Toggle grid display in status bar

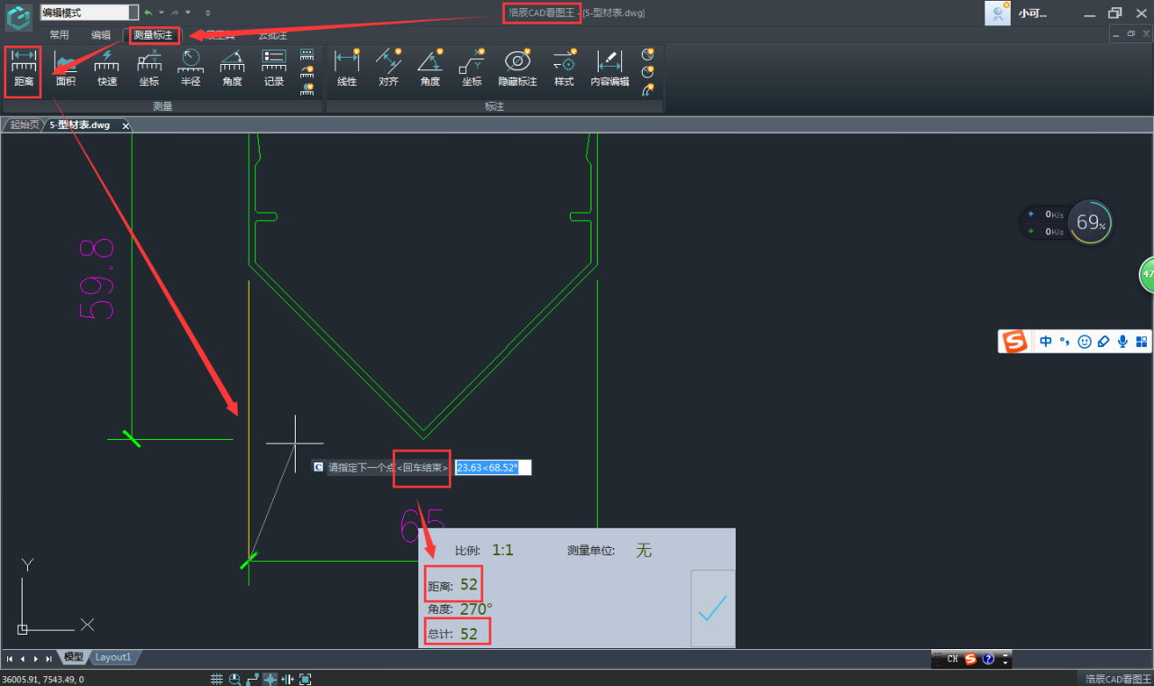click(x=216, y=679)
